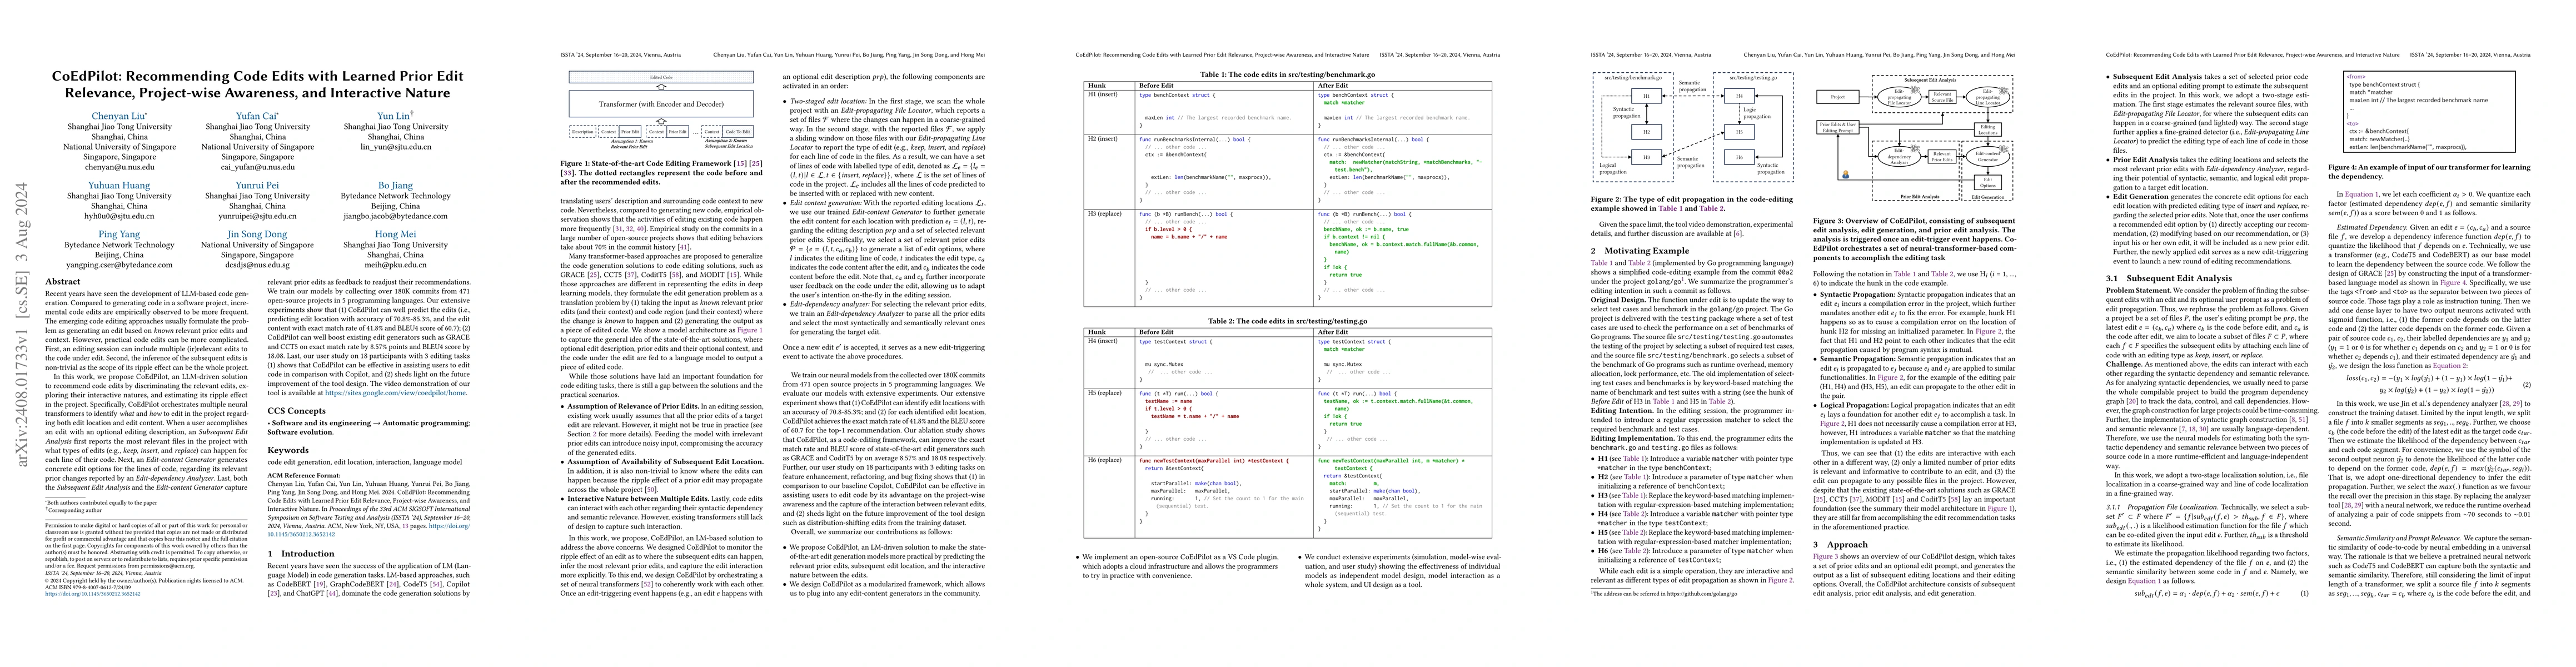2576x667 pixels.
Task: Click the '2 Motivating Example' section heading
Action: [1639, 250]
